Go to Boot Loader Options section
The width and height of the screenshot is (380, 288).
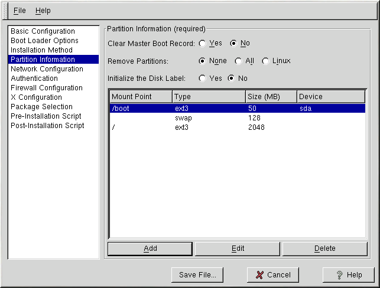(x=44, y=41)
